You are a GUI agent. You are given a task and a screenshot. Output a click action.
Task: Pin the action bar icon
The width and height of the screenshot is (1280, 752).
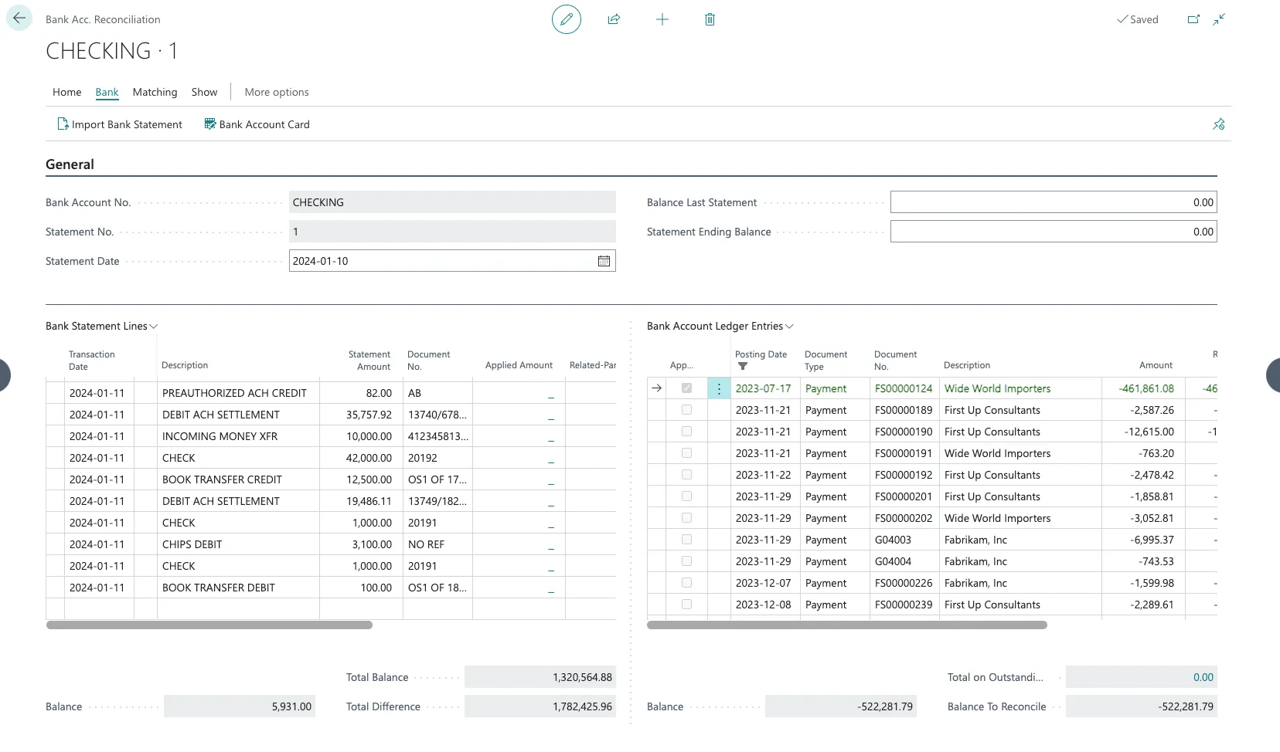click(1219, 124)
